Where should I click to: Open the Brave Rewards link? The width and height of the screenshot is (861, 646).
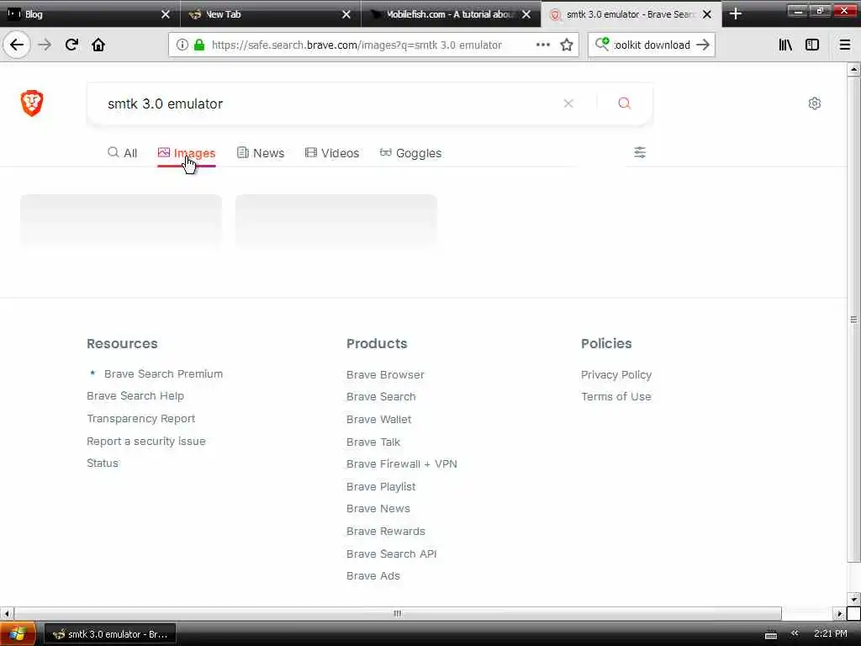[385, 531]
